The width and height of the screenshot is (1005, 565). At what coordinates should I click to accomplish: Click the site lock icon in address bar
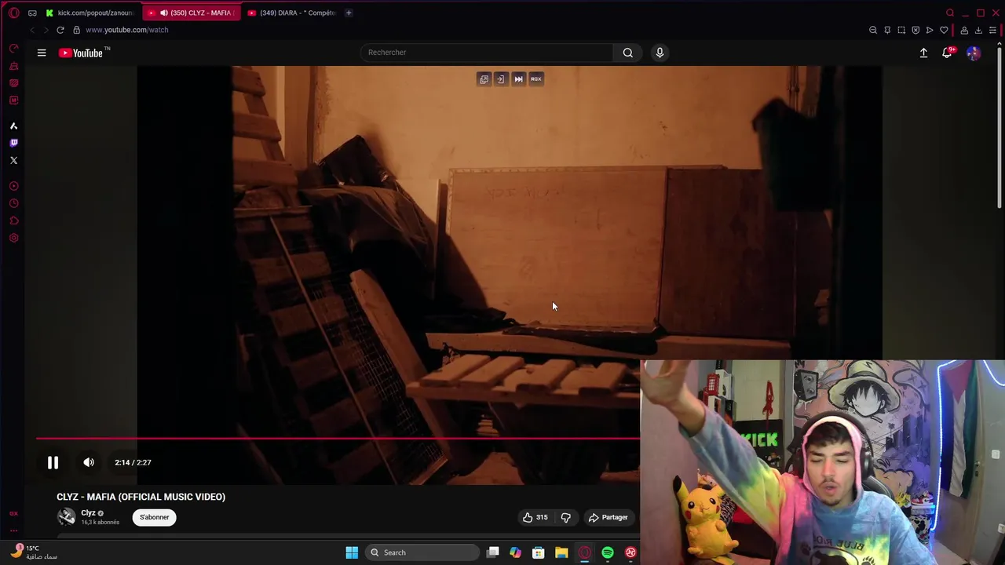point(76,30)
